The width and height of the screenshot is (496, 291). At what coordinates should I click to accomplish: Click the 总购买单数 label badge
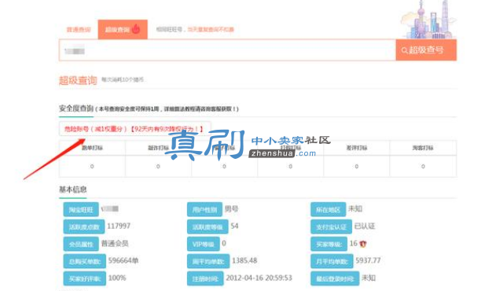coord(84,261)
